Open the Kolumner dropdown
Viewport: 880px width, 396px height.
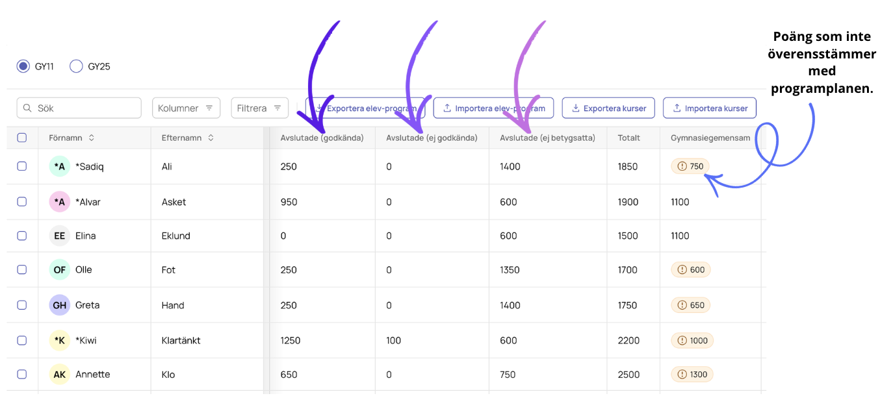186,108
